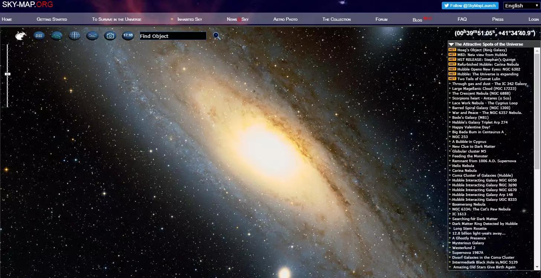Go to To Survive in the Universe
The height and width of the screenshot is (278, 541).
[x=117, y=19]
